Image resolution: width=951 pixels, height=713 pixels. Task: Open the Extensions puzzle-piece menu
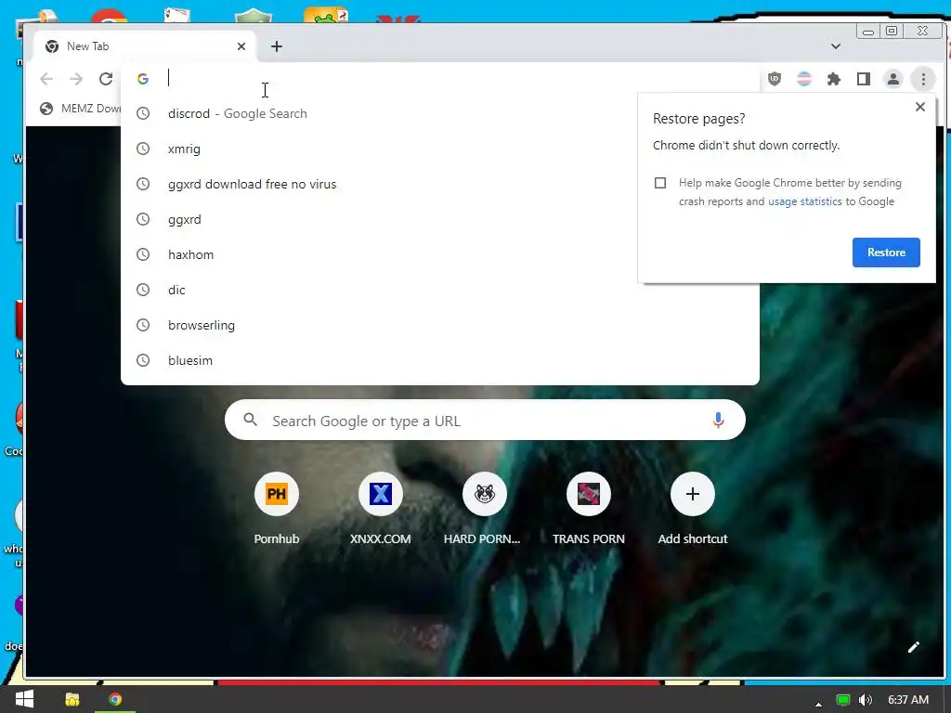click(834, 79)
